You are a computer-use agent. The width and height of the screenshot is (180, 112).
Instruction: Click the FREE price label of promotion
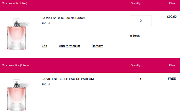tap(172, 79)
